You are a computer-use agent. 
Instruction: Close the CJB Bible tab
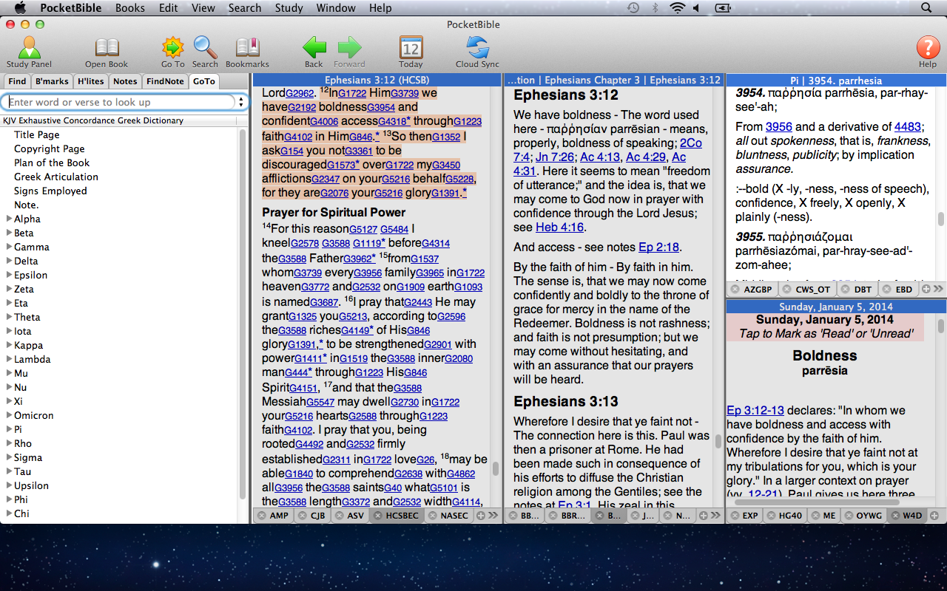(303, 516)
